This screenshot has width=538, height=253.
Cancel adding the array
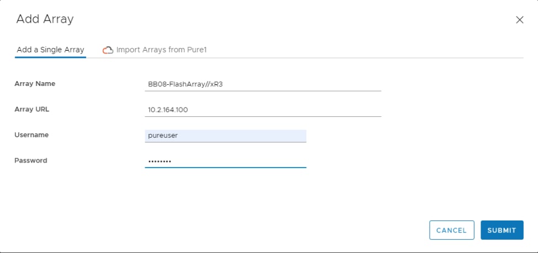tap(451, 230)
